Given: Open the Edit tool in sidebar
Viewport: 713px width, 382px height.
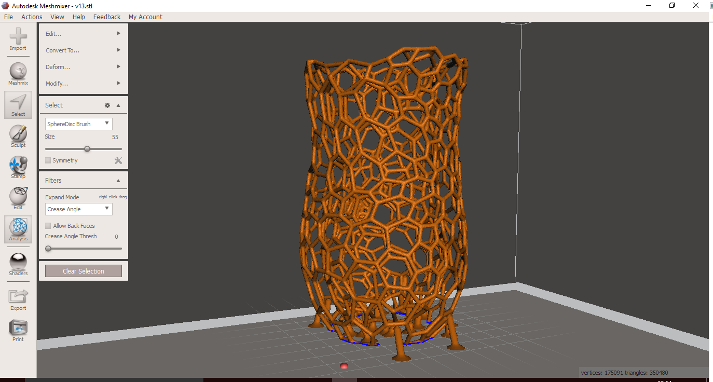Looking at the screenshot, I should pyautogui.click(x=18, y=198).
